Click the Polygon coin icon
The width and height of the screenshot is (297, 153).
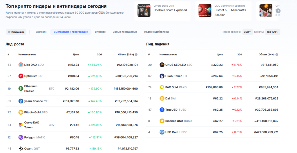pos(21,137)
